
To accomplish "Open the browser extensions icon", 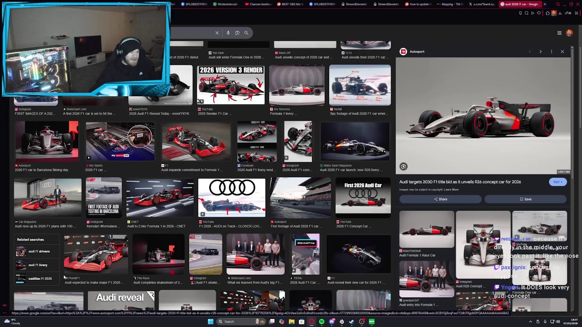I will point(547,13).
